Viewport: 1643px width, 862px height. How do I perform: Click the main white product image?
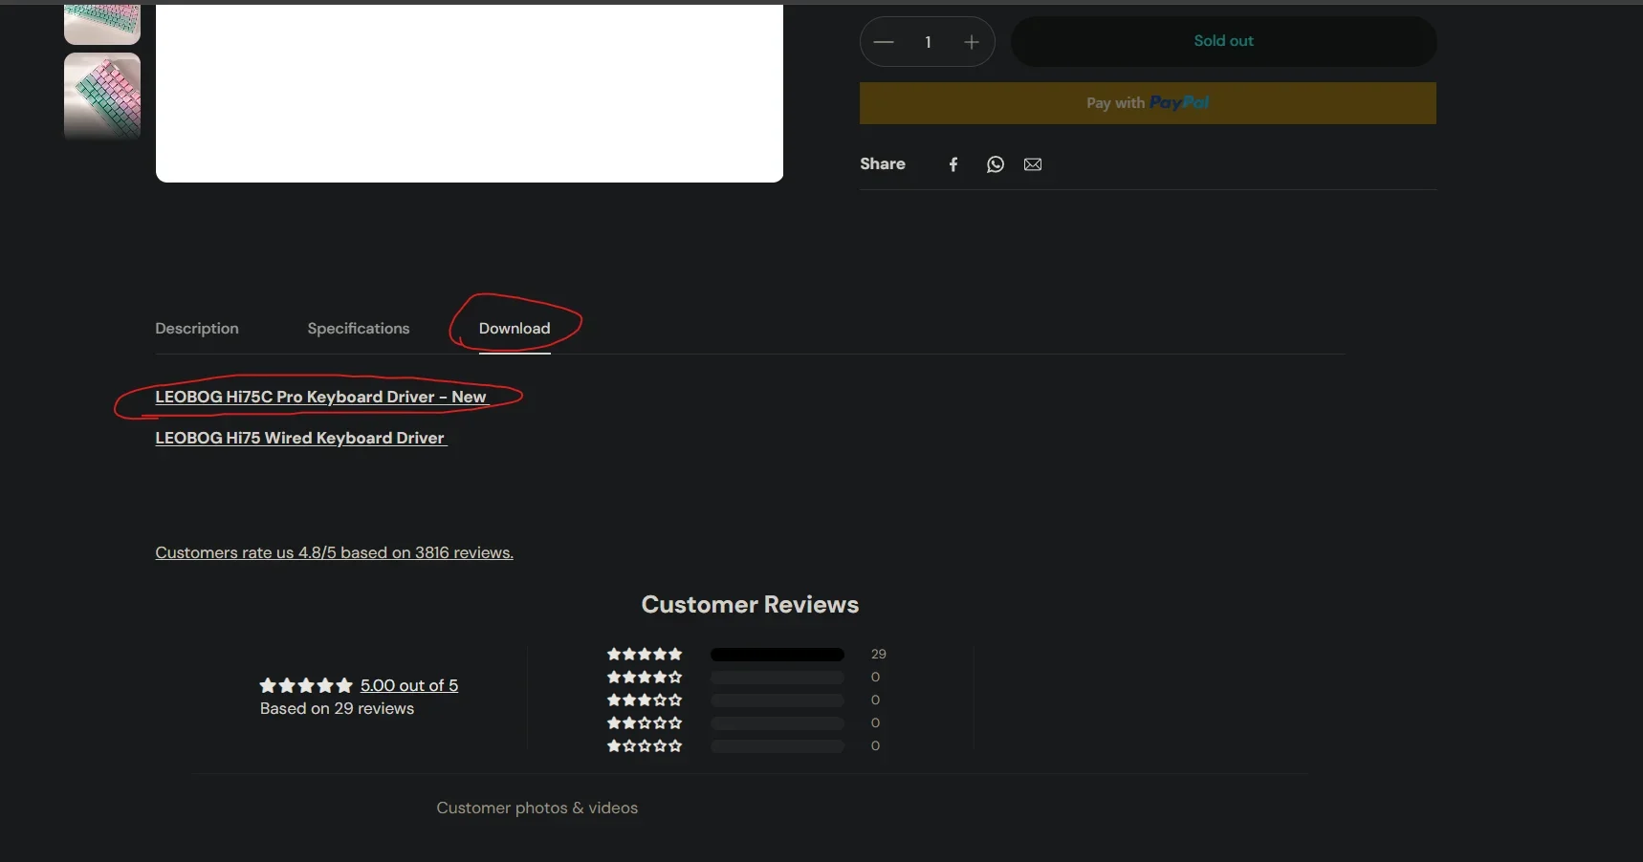click(470, 93)
